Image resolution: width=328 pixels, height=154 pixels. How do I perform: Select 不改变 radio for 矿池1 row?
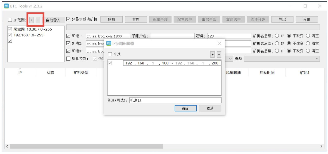289,36
